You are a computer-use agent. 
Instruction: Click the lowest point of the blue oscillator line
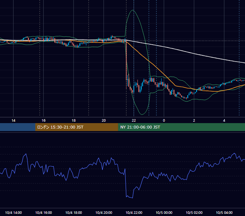[x=133, y=198]
